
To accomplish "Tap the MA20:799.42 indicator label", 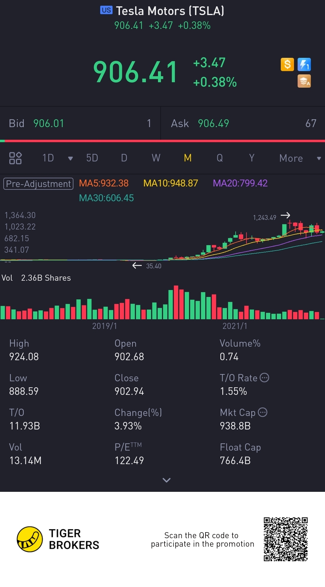I will point(240,183).
